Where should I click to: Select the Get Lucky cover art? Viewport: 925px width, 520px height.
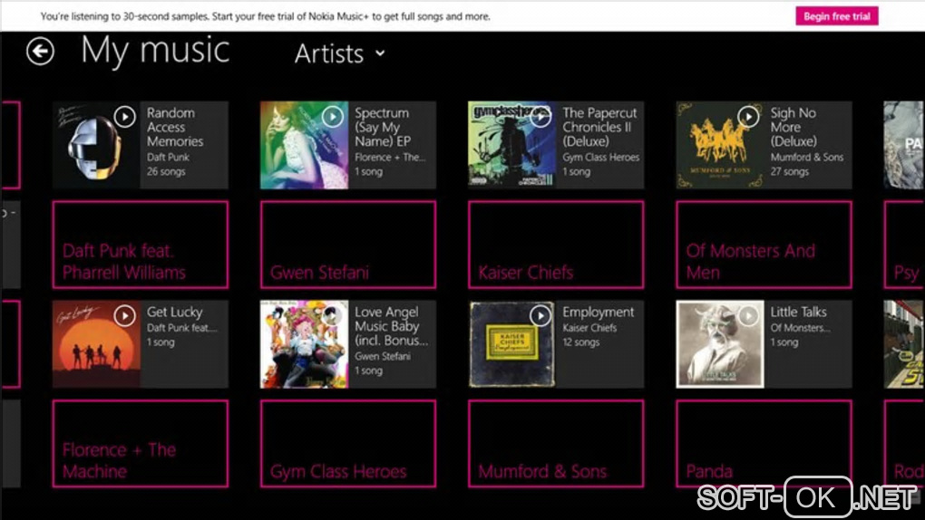(x=96, y=344)
